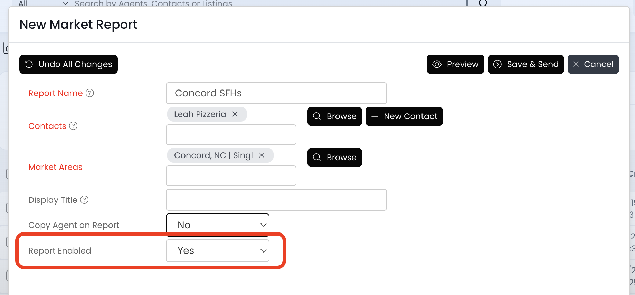Open the Copy Agent on Report dropdown
Viewport: 635px width, 295px height.
coord(218,225)
